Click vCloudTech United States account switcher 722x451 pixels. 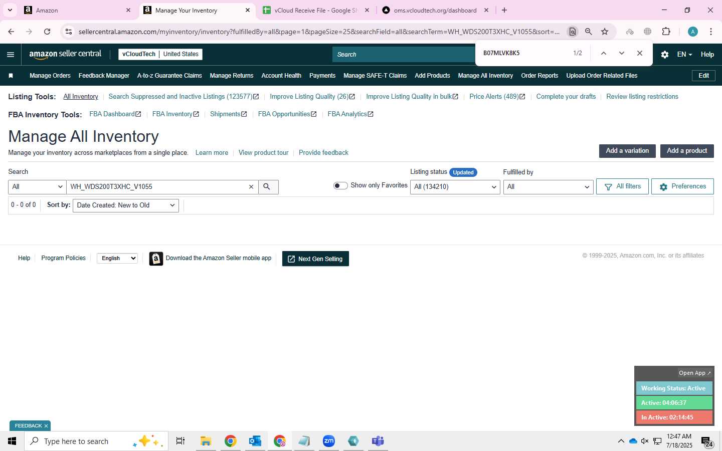click(160, 54)
